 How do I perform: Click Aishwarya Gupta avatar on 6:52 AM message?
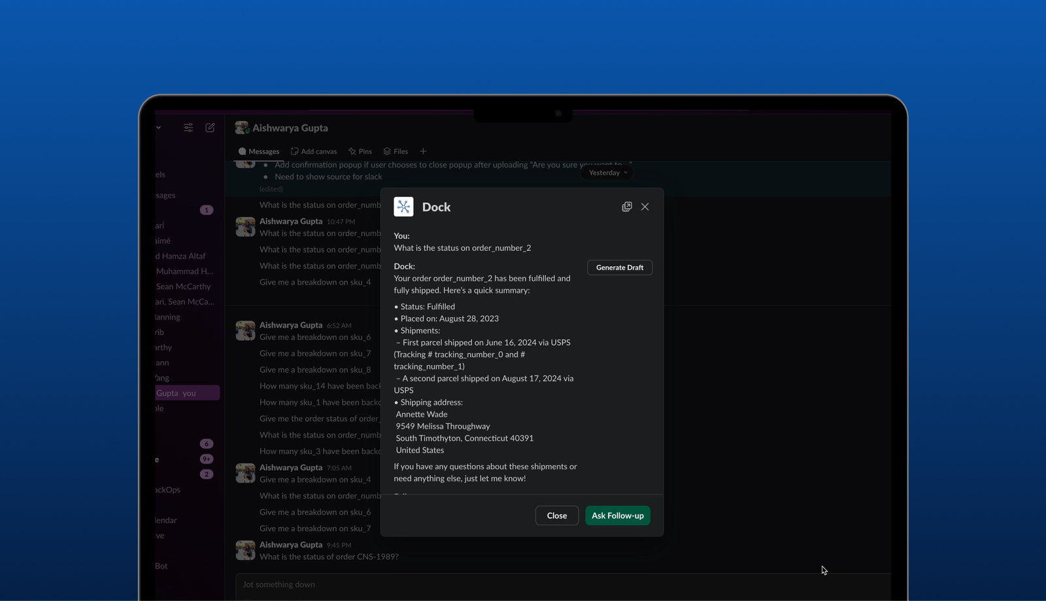coord(245,330)
